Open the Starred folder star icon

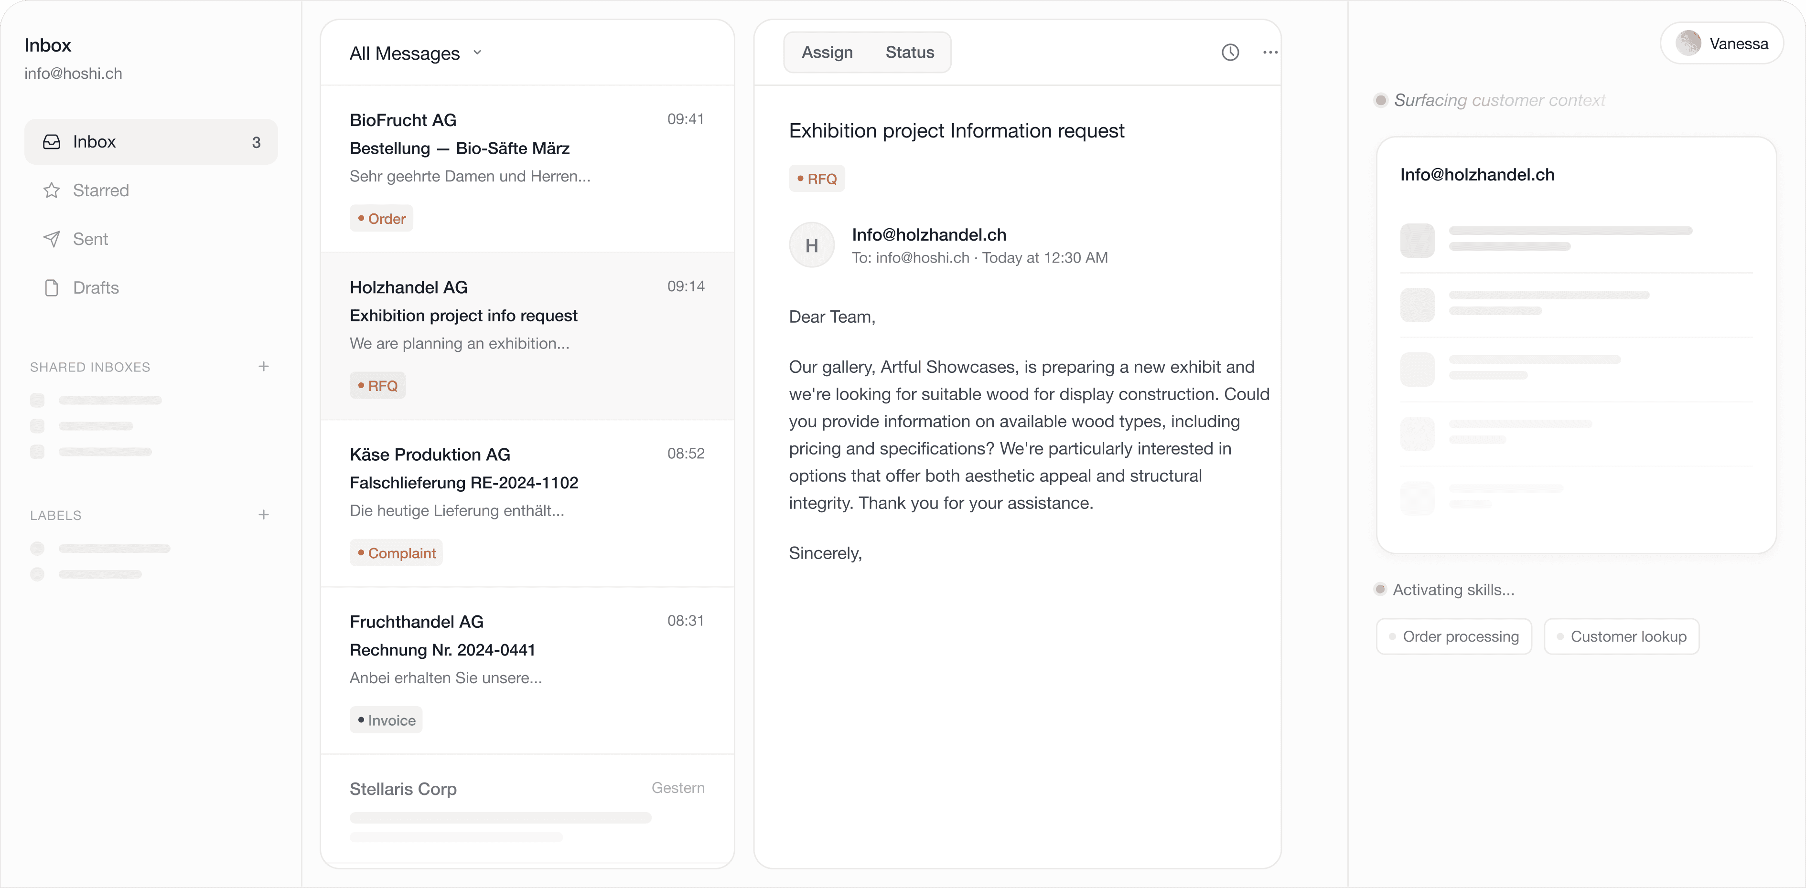tap(52, 190)
